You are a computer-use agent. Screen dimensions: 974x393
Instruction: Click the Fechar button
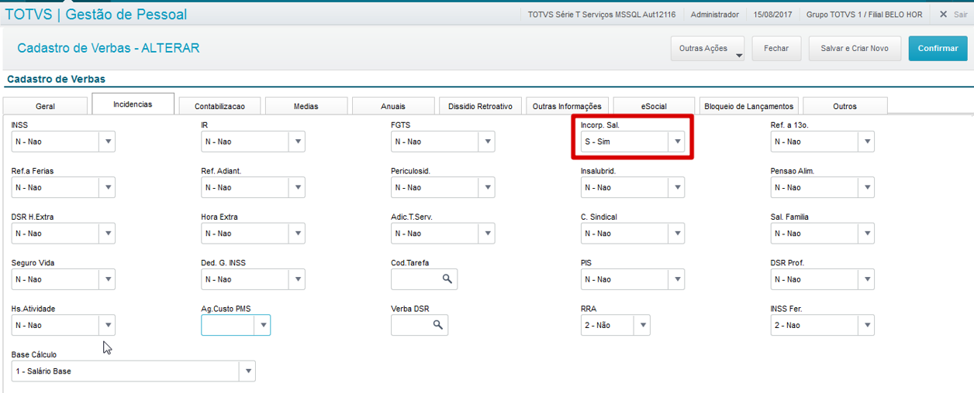click(x=776, y=48)
